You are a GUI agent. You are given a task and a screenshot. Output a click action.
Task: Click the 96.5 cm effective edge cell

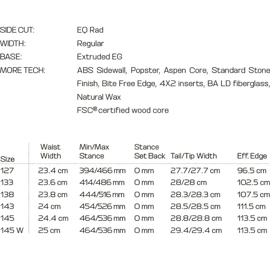(x=252, y=171)
